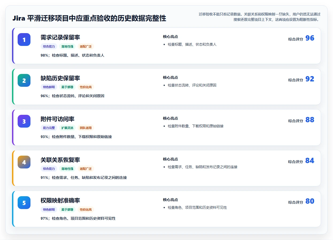This screenshot has height=240, width=333.
Task: Click 综合评分 label beside score 80
Action: point(296,202)
